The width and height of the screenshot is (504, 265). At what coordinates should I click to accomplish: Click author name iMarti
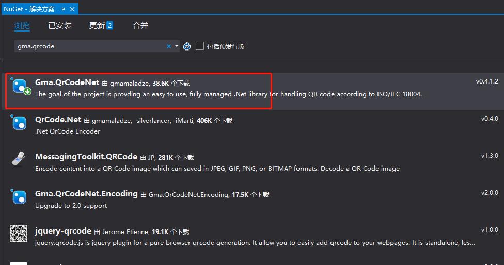(x=184, y=121)
